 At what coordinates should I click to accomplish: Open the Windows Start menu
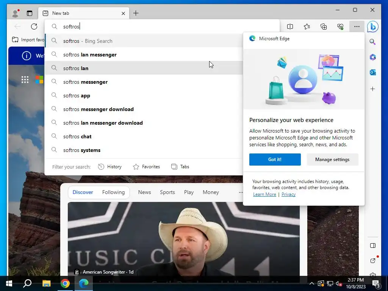(x=9, y=283)
